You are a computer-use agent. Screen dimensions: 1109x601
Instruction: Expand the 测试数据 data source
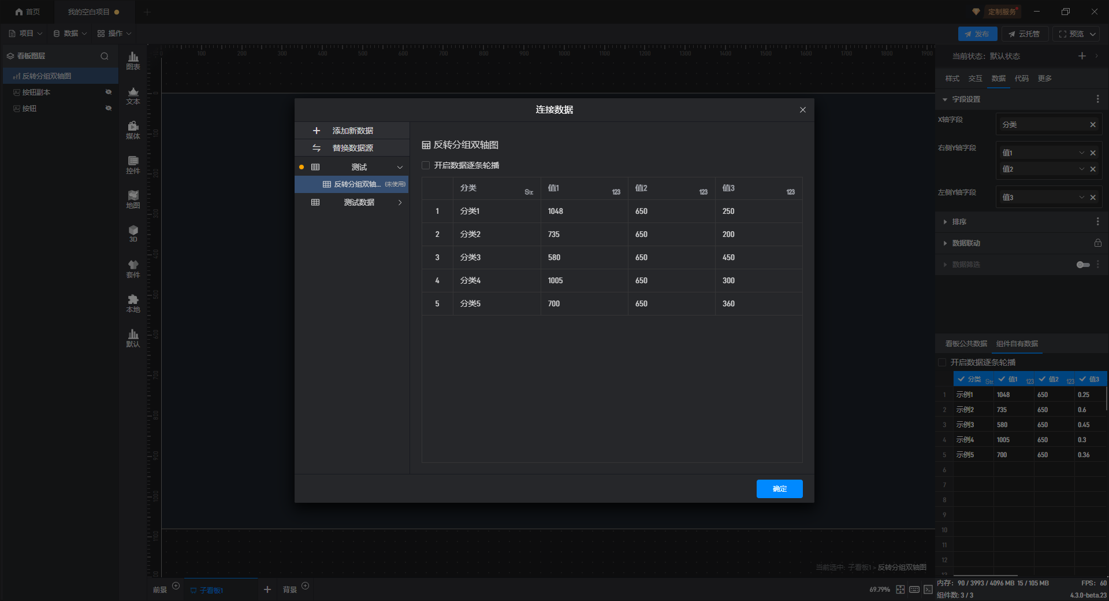pyautogui.click(x=400, y=202)
